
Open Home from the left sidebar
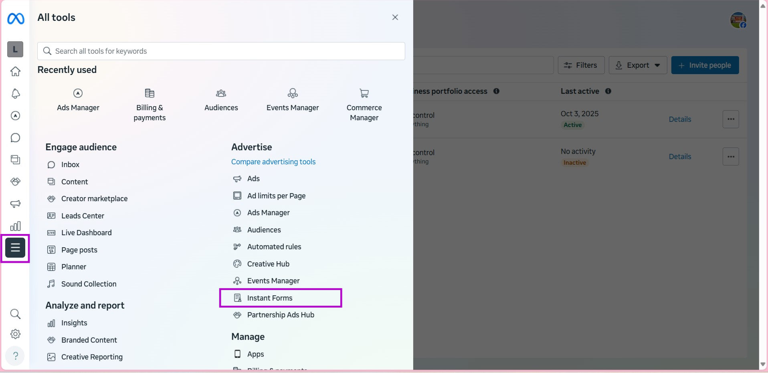click(15, 71)
